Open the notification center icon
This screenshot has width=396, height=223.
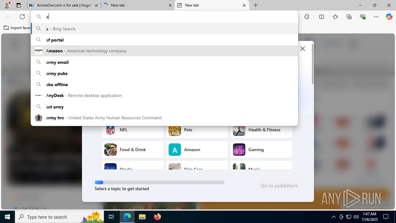click(x=386, y=217)
